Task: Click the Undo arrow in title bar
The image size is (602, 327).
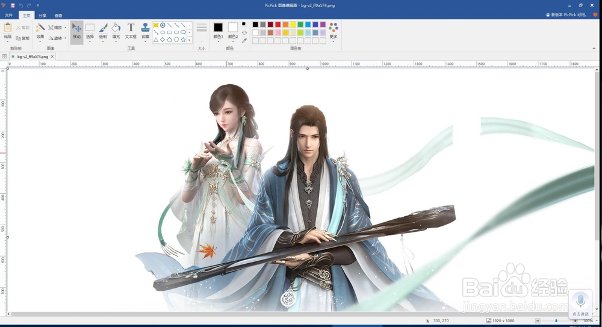Action: pos(21,5)
